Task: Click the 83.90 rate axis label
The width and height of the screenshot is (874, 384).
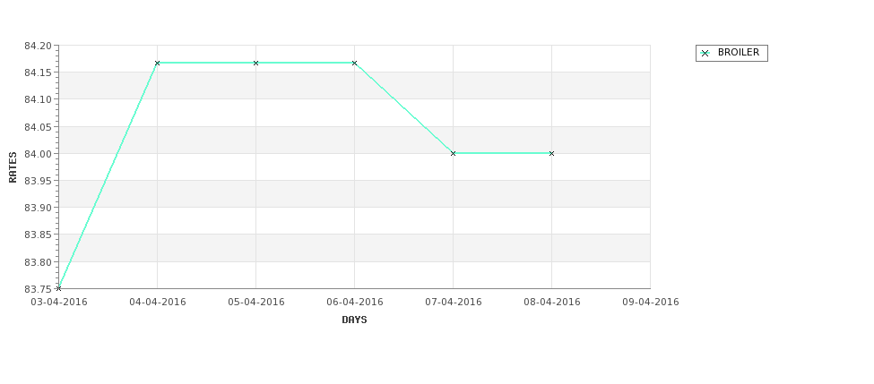Action: point(38,208)
